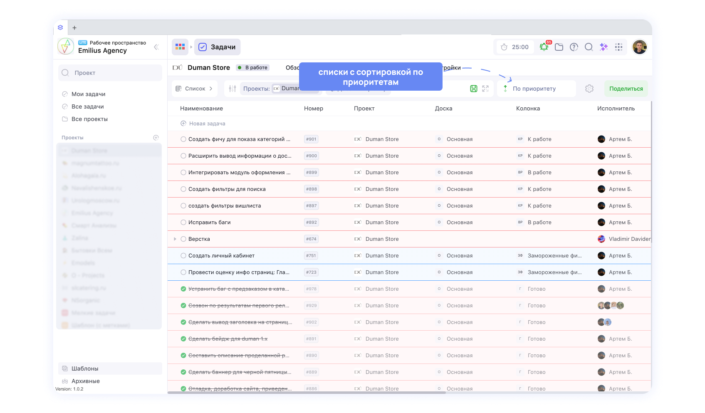Click the 'Проект' search field
The height and width of the screenshot is (413, 705).
click(x=110, y=73)
